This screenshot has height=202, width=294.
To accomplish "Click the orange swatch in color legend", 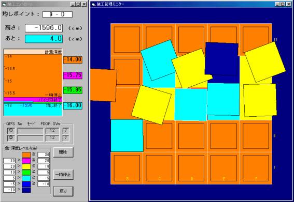I will click(x=26, y=154).
